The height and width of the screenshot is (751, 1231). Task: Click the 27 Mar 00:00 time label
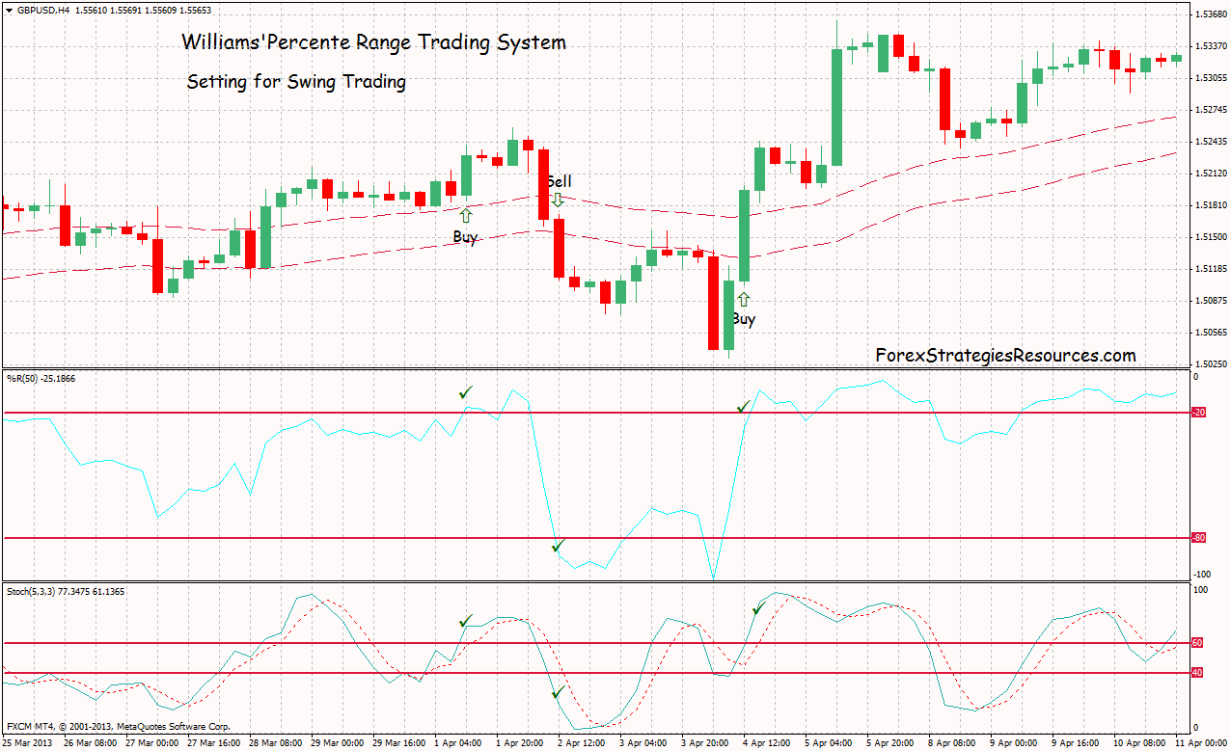[x=152, y=743]
